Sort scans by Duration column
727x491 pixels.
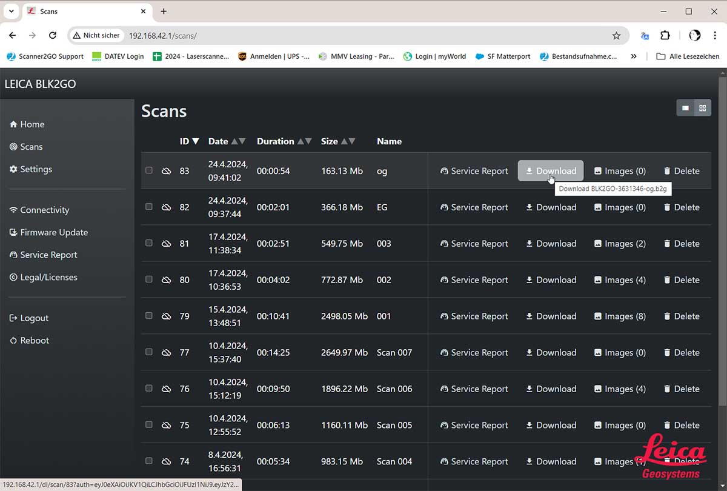click(284, 141)
